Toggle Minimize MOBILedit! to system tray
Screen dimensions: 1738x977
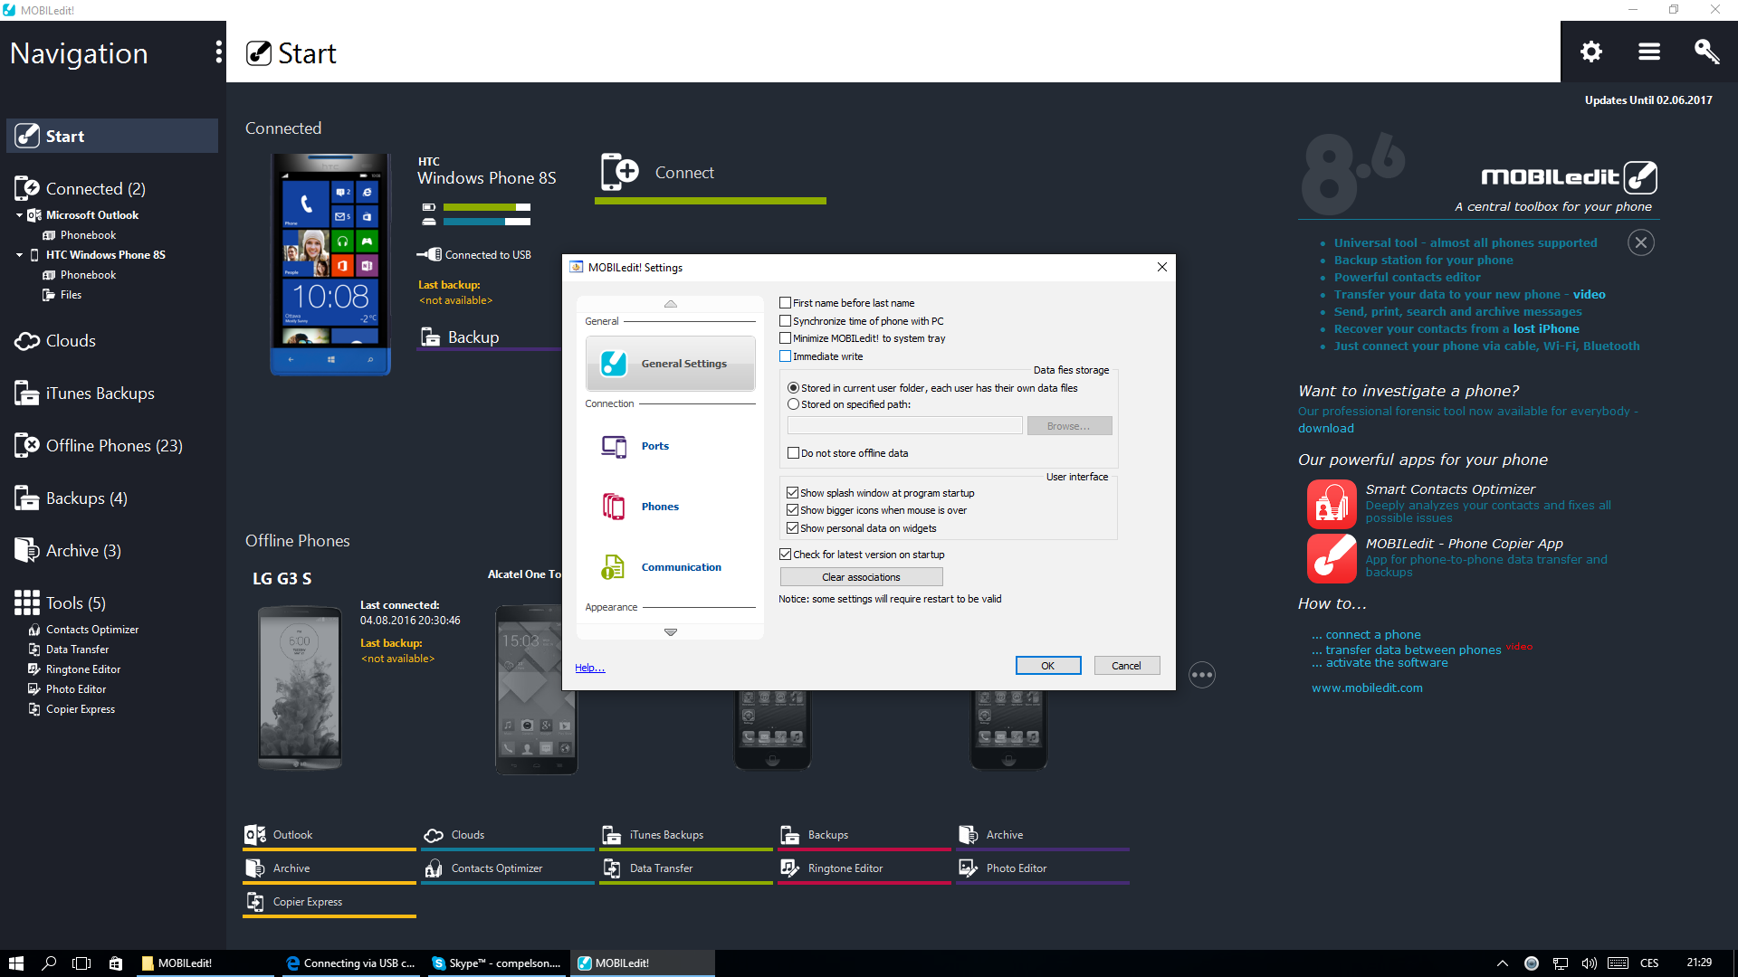786,338
